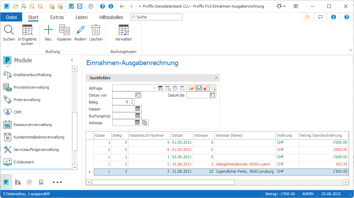Image resolution: width=354 pixels, height=198 pixels.
Task: Click the copy icon beside Adresse field
Action: click(144, 123)
